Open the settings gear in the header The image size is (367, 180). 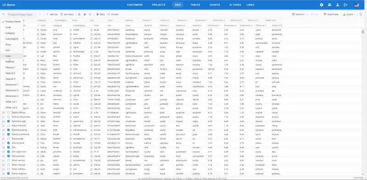pyautogui.click(x=322, y=5)
